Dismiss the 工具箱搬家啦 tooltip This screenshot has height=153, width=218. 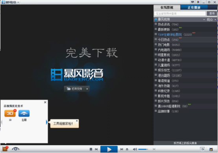[x=77, y=121]
